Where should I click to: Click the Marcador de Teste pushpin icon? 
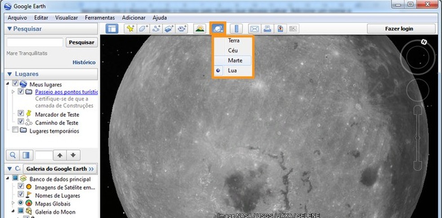[29, 114]
